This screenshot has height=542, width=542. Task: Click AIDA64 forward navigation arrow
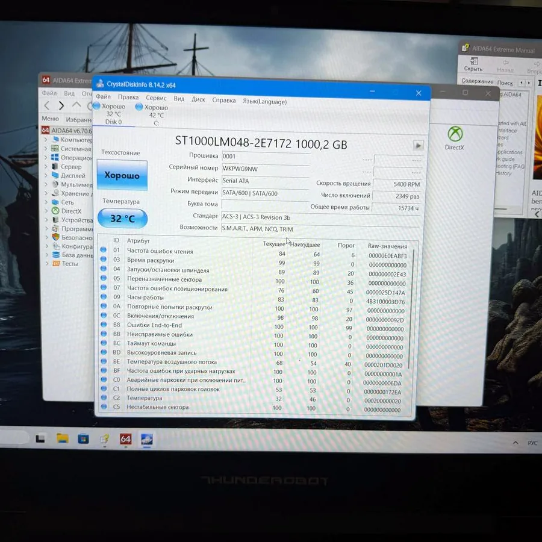click(x=61, y=105)
